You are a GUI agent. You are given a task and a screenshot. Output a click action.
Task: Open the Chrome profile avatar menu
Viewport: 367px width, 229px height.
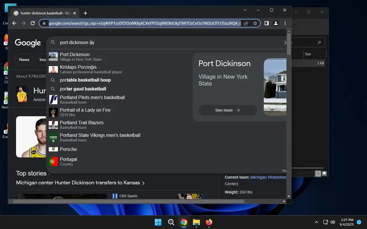(x=276, y=23)
